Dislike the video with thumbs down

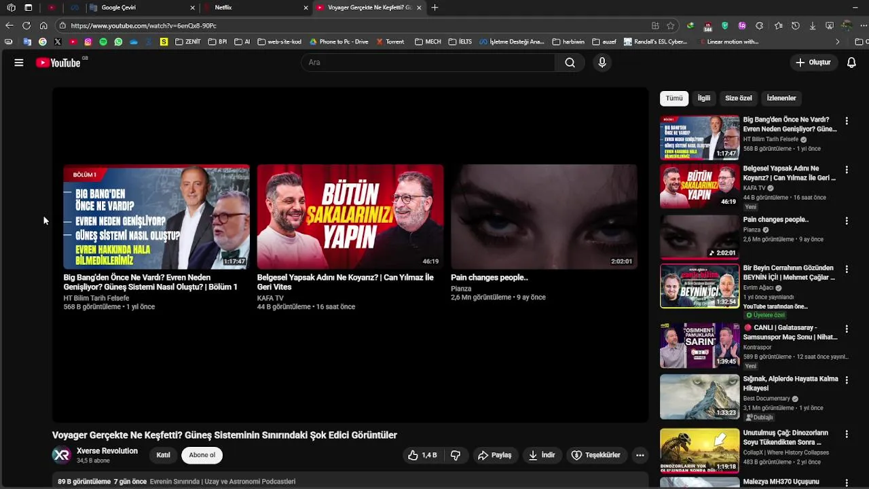coord(456,455)
